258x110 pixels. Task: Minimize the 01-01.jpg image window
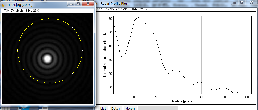pos(71,4)
